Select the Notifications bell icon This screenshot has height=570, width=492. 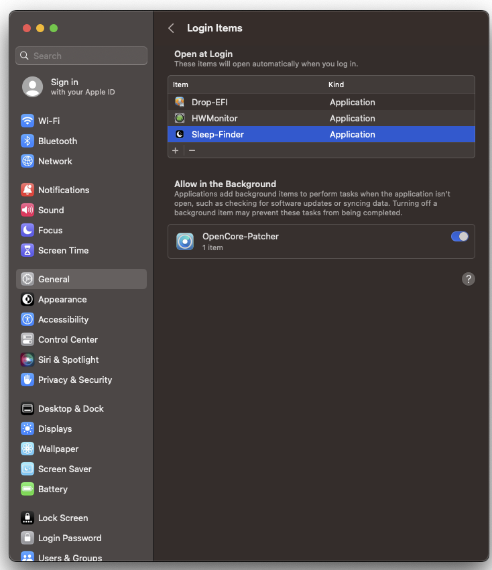(27, 190)
